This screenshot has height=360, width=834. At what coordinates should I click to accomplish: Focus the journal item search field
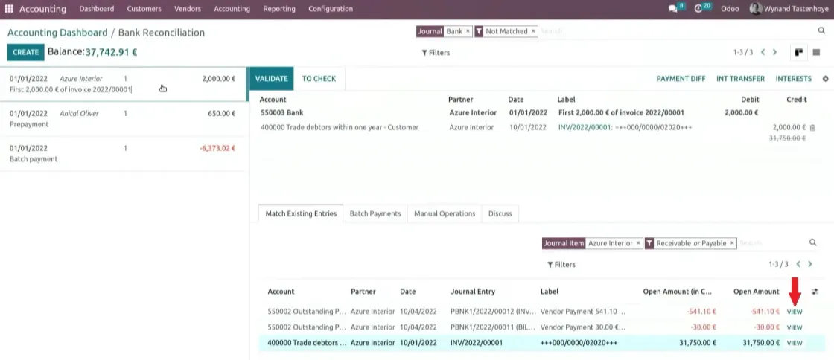pyautogui.click(x=771, y=242)
